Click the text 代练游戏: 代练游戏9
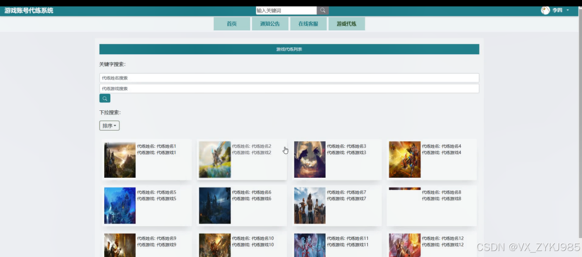 click(x=157, y=245)
